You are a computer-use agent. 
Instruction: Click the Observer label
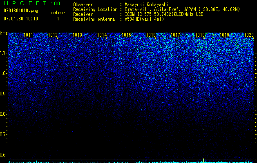(x=83, y=4)
